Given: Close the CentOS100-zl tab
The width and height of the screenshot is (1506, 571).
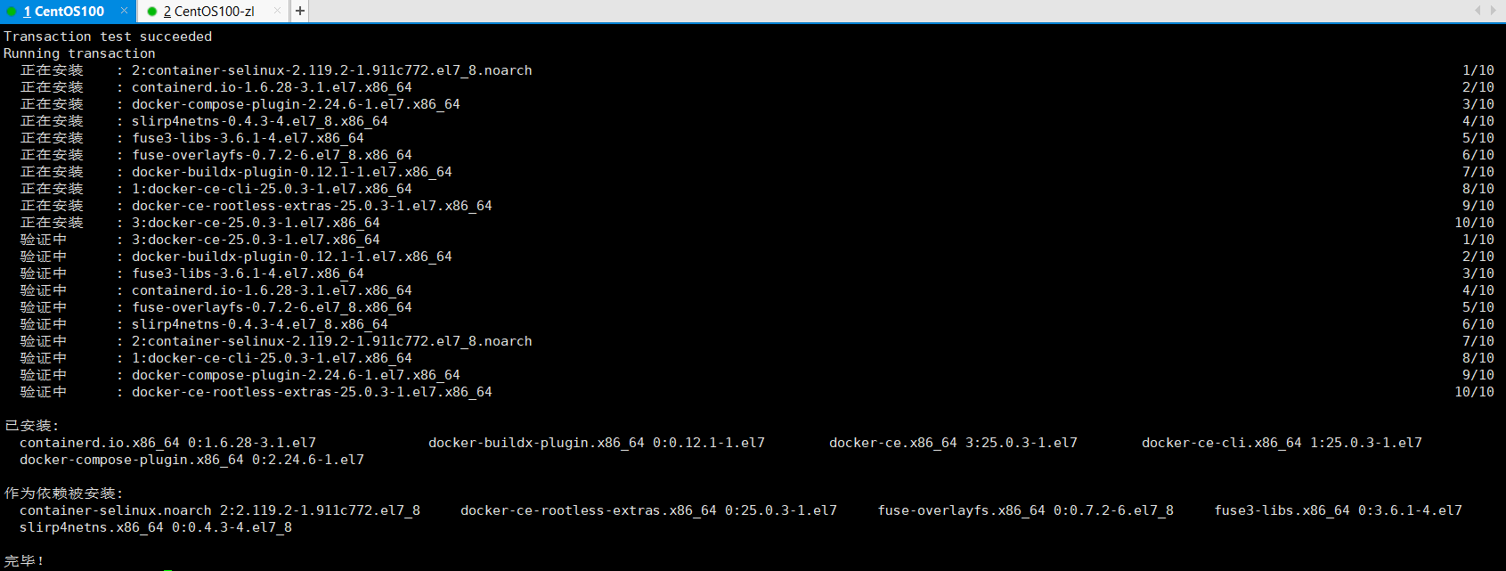Looking at the screenshot, I should point(278,11).
